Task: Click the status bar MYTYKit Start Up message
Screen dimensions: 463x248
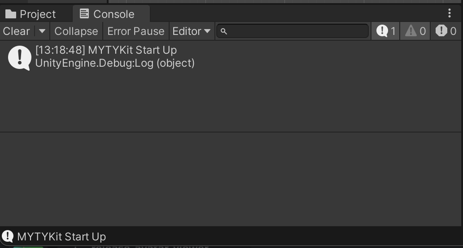Action: click(61, 236)
